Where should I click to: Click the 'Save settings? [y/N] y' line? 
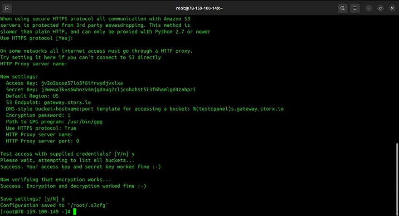[x=32, y=199]
